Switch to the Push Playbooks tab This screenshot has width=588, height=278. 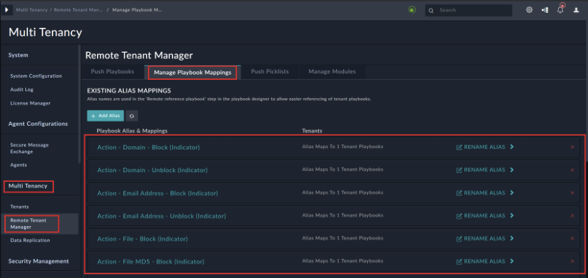coord(113,71)
